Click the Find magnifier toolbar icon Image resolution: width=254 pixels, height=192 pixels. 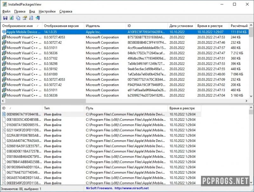31,18
